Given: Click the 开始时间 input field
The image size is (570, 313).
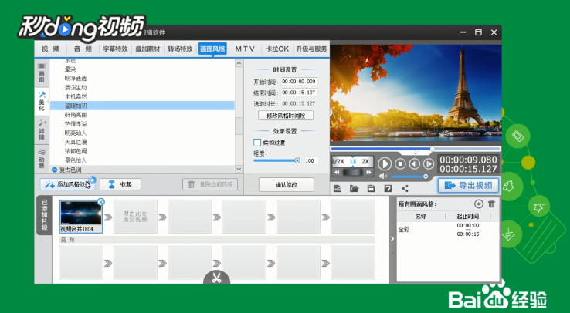Looking at the screenshot, I should point(300,82).
